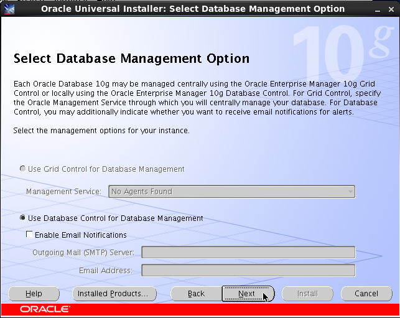Go Back to the previous step
The image size is (400, 318).
(x=196, y=294)
